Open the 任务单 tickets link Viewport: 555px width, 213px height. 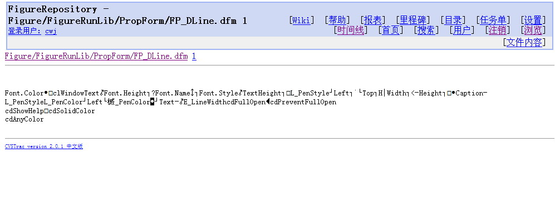(493, 21)
